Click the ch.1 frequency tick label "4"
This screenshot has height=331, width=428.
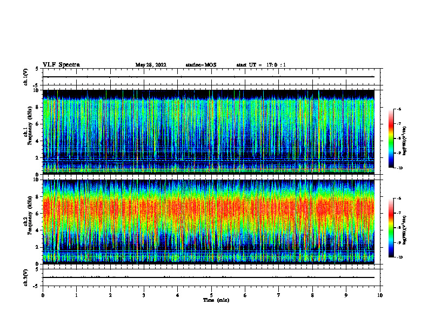[38, 141]
